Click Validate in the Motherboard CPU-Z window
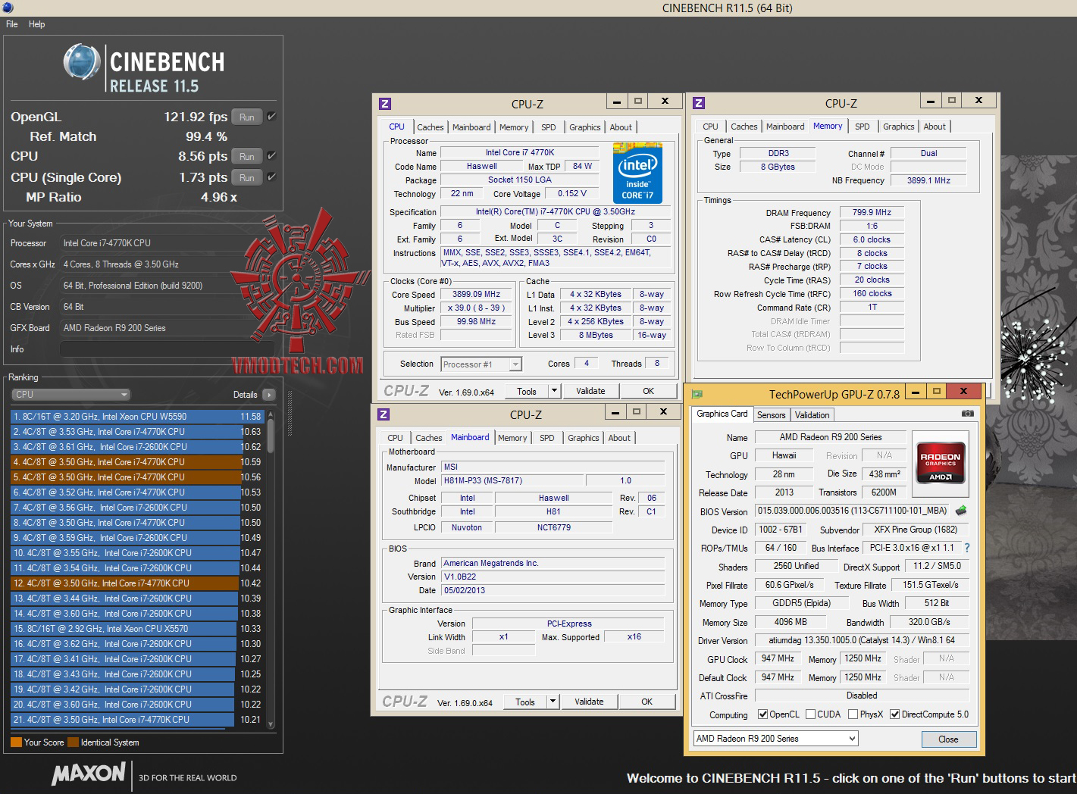Image resolution: width=1077 pixels, height=794 pixels. pos(589,702)
